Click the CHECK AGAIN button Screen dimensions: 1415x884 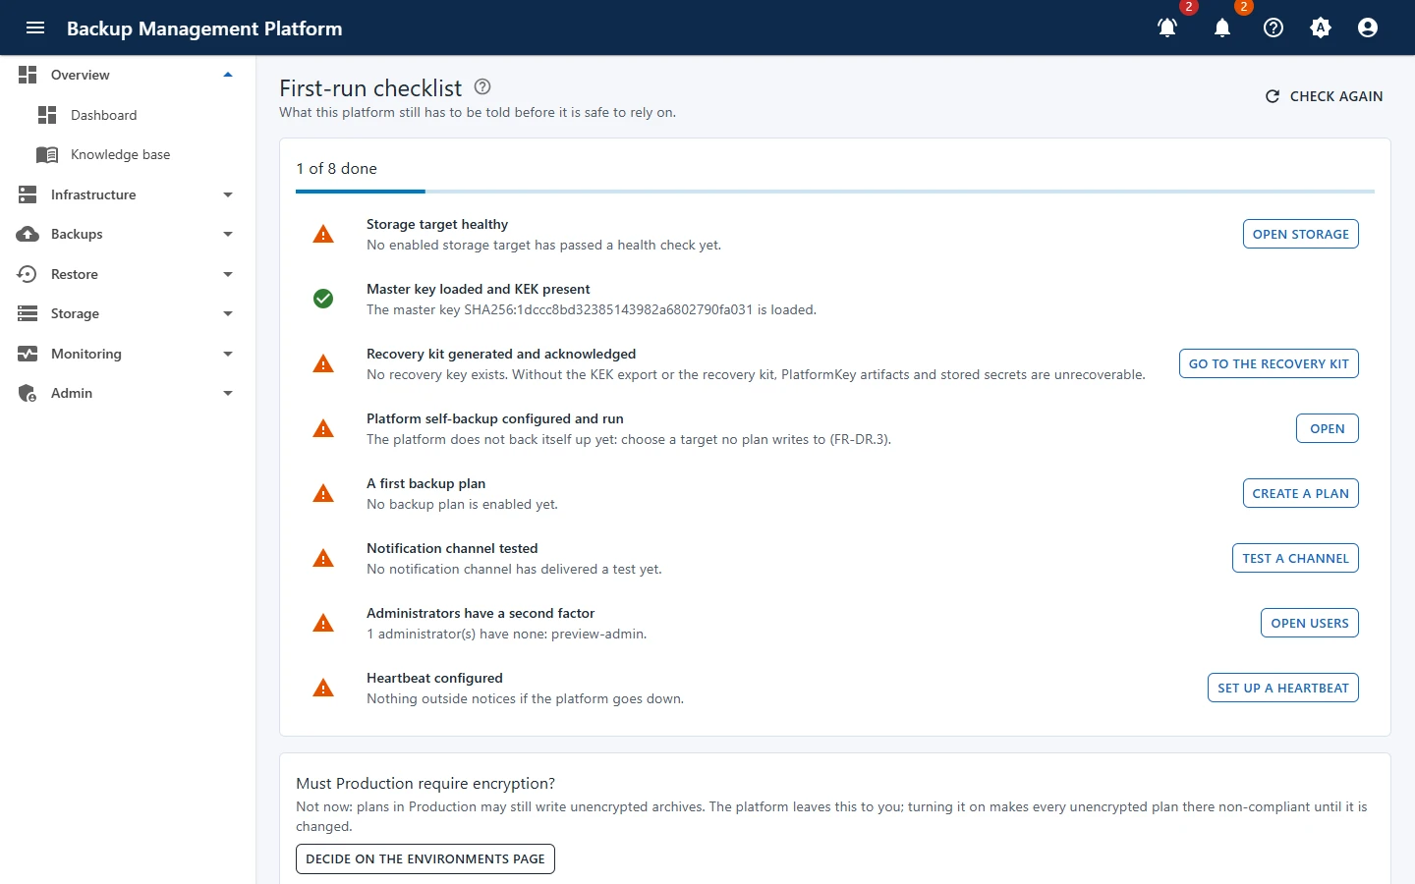(x=1324, y=96)
